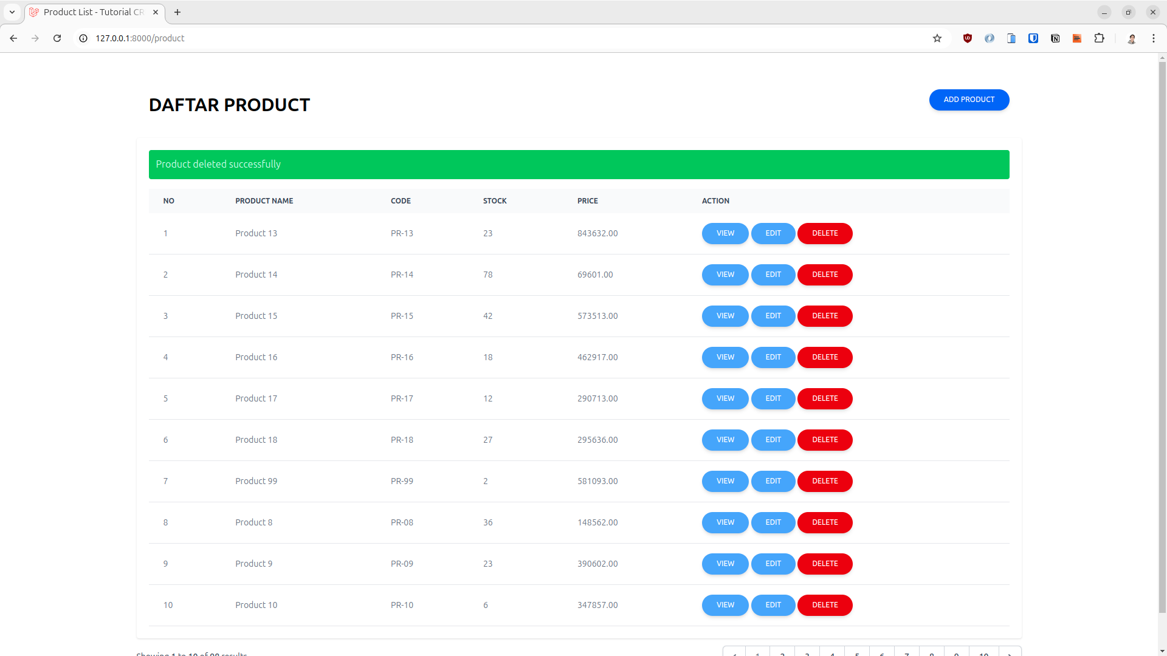
Task: Go to pagination page 5
Action: pyautogui.click(x=857, y=652)
